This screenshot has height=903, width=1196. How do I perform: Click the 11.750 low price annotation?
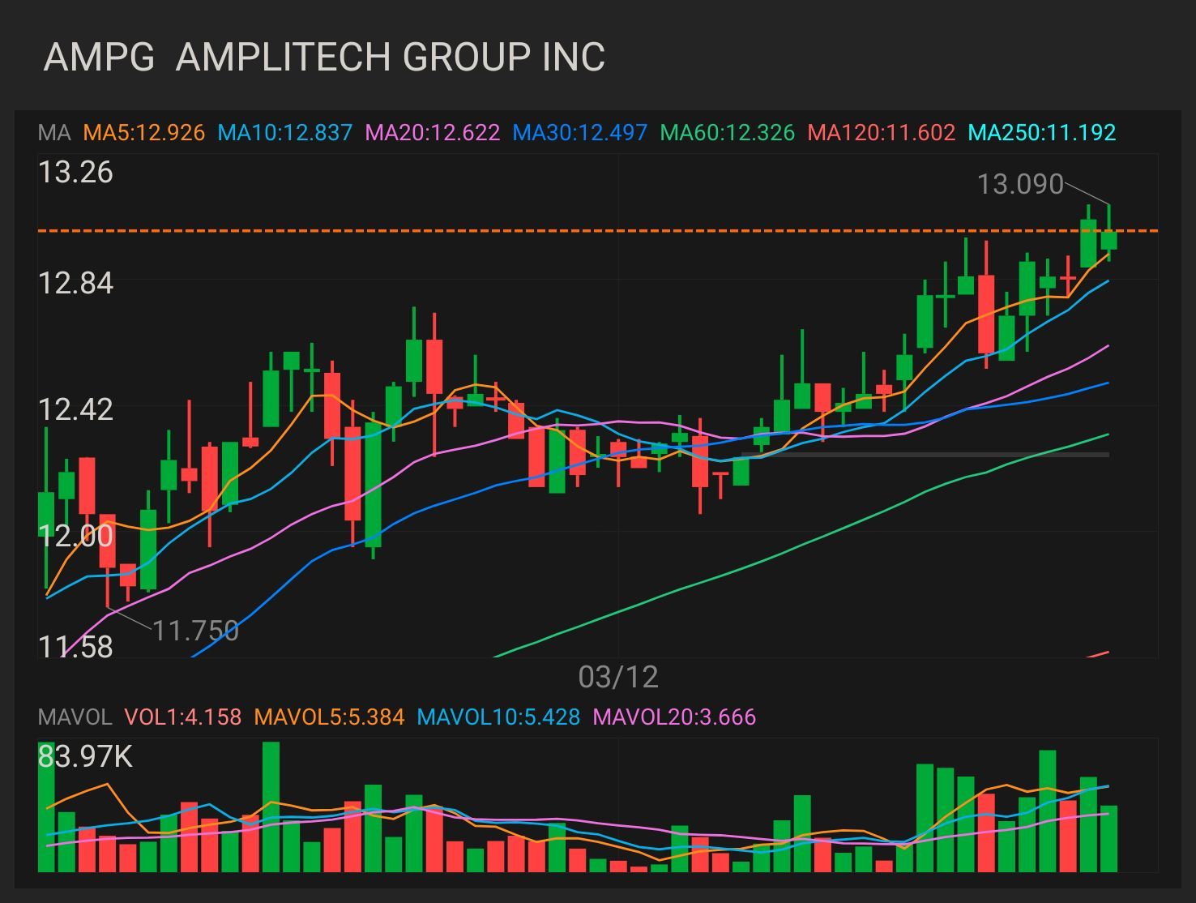[196, 630]
